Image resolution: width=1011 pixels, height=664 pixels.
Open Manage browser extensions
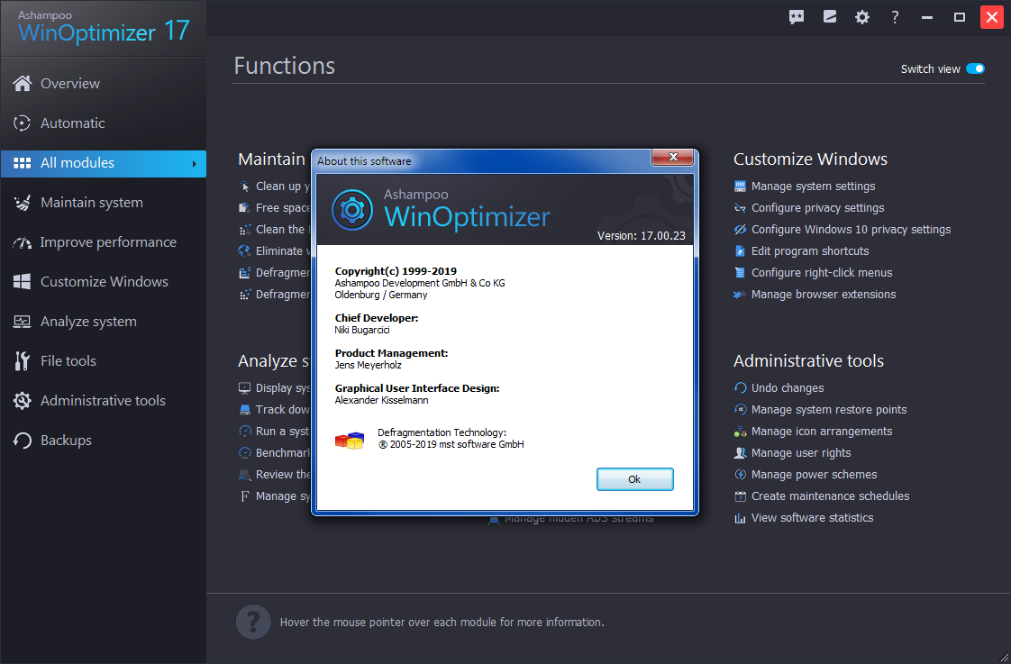(x=824, y=294)
